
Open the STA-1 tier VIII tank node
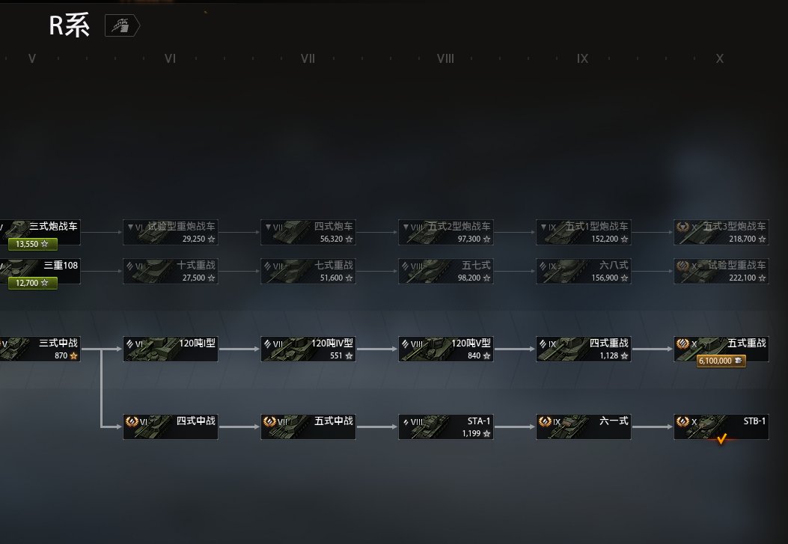click(446, 427)
